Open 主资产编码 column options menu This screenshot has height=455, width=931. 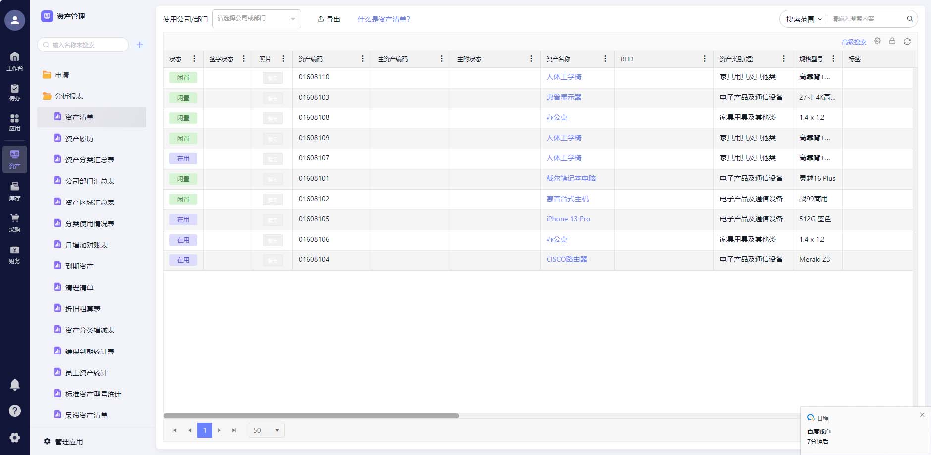(442, 59)
